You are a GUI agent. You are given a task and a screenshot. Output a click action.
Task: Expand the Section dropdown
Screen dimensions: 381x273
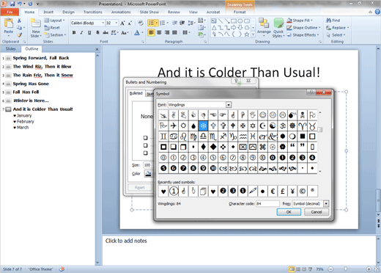tap(56, 35)
